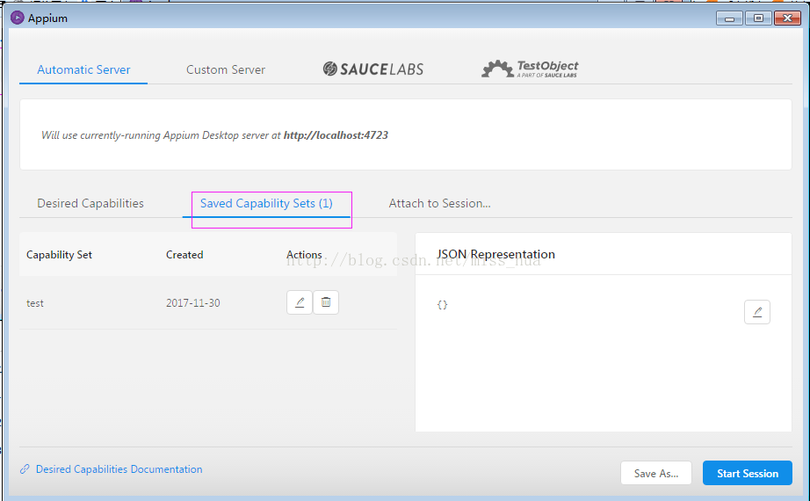Click the Actions column header
The image size is (810, 501).
click(x=304, y=254)
